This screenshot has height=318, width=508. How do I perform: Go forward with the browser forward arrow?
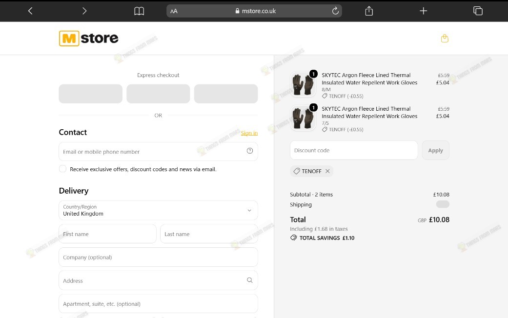pyautogui.click(x=84, y=11)
